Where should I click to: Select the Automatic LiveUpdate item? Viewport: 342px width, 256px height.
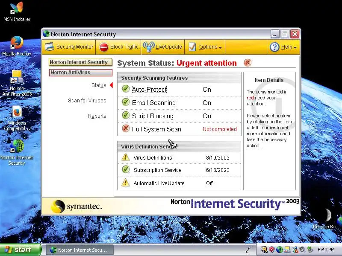click(159, 183)
